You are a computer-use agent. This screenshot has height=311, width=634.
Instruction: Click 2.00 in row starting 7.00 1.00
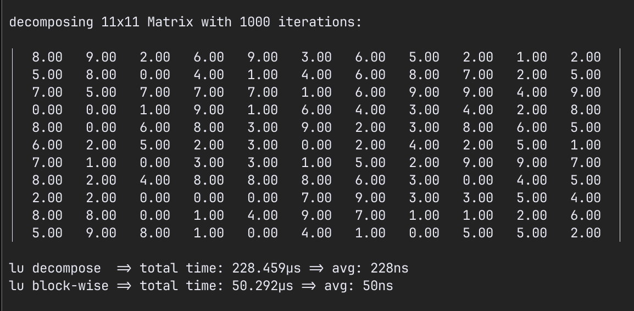point(424,163)
